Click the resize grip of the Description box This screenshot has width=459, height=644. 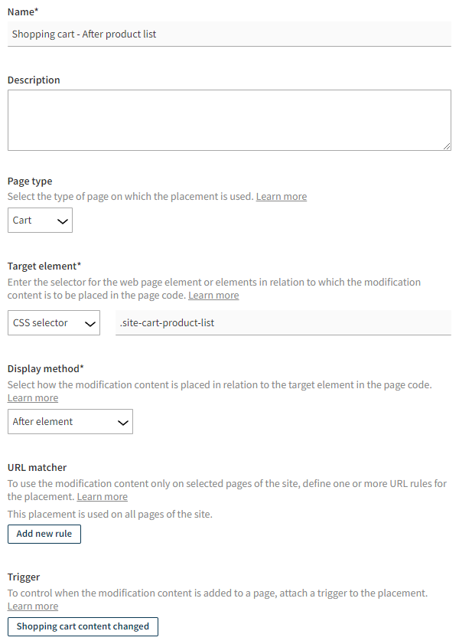point(447,145)
